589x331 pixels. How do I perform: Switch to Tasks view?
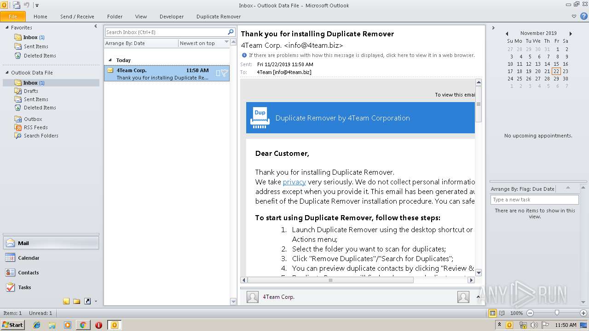click(51, 287)
